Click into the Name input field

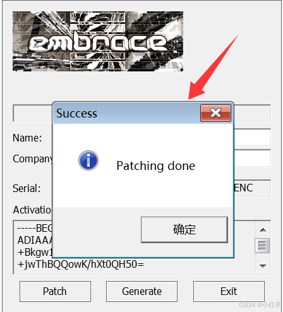pos(252,137)
